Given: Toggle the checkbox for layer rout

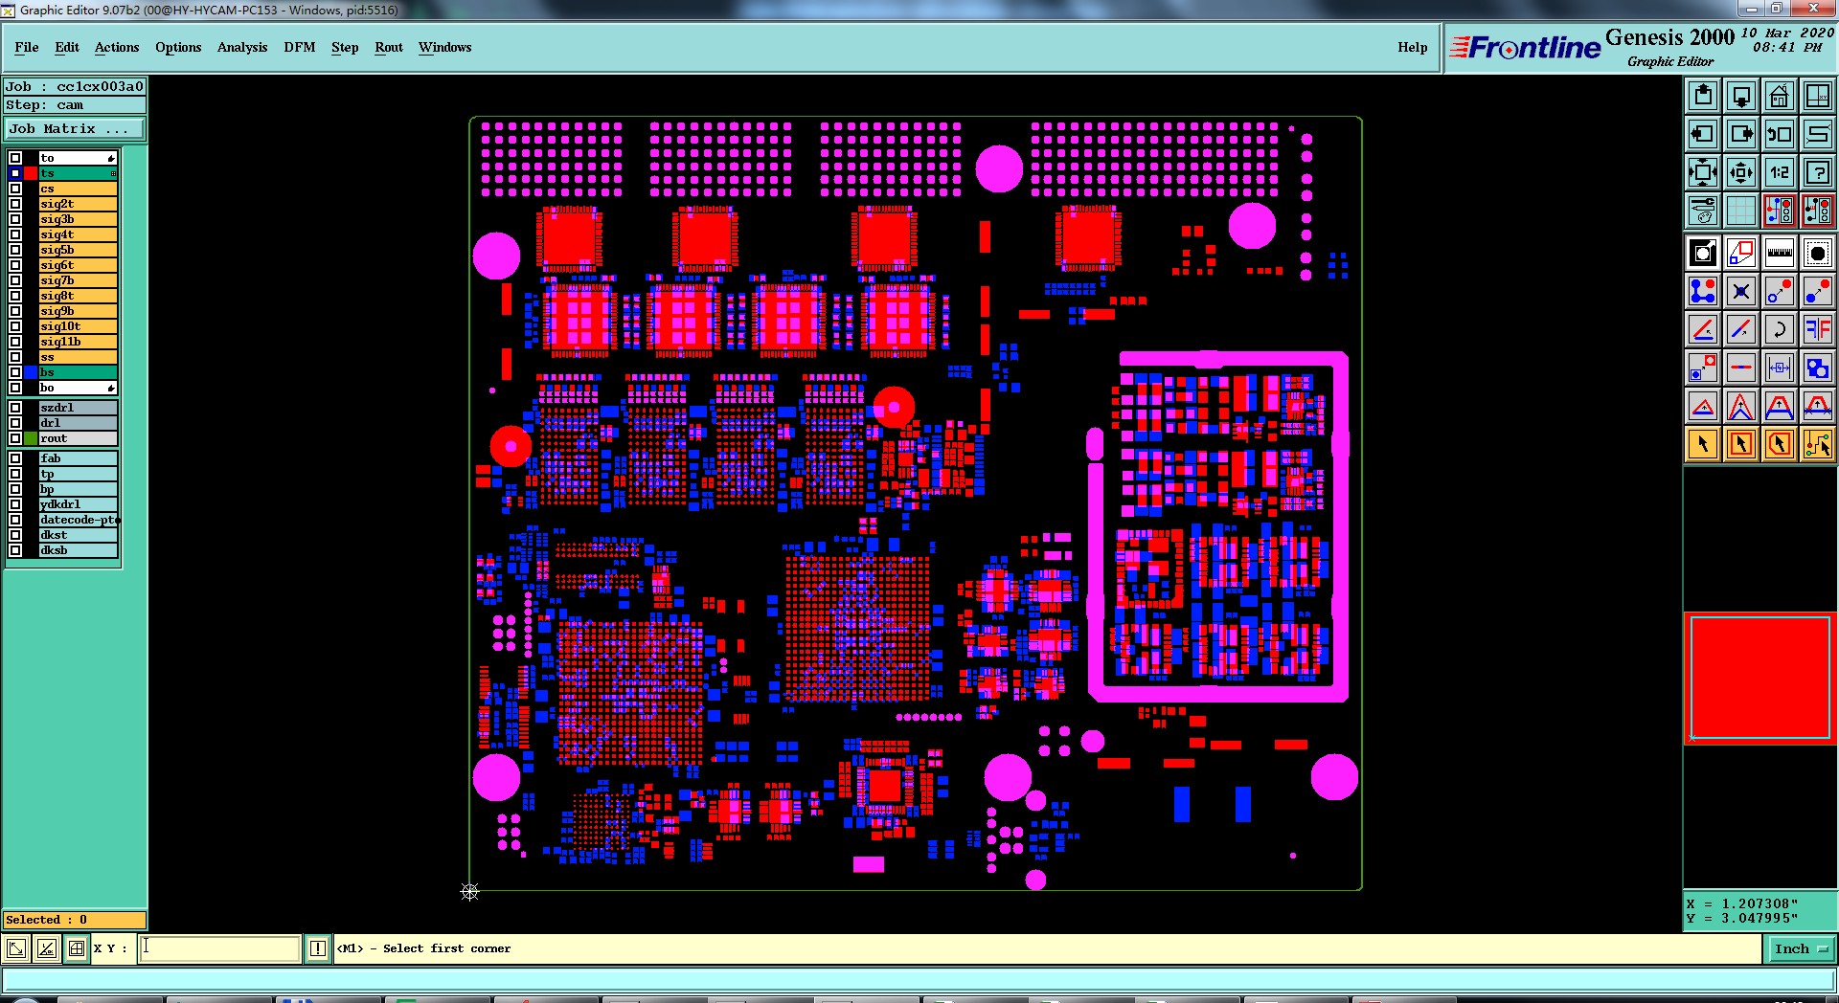Looking at the screenshot, I should pos(15,438).
